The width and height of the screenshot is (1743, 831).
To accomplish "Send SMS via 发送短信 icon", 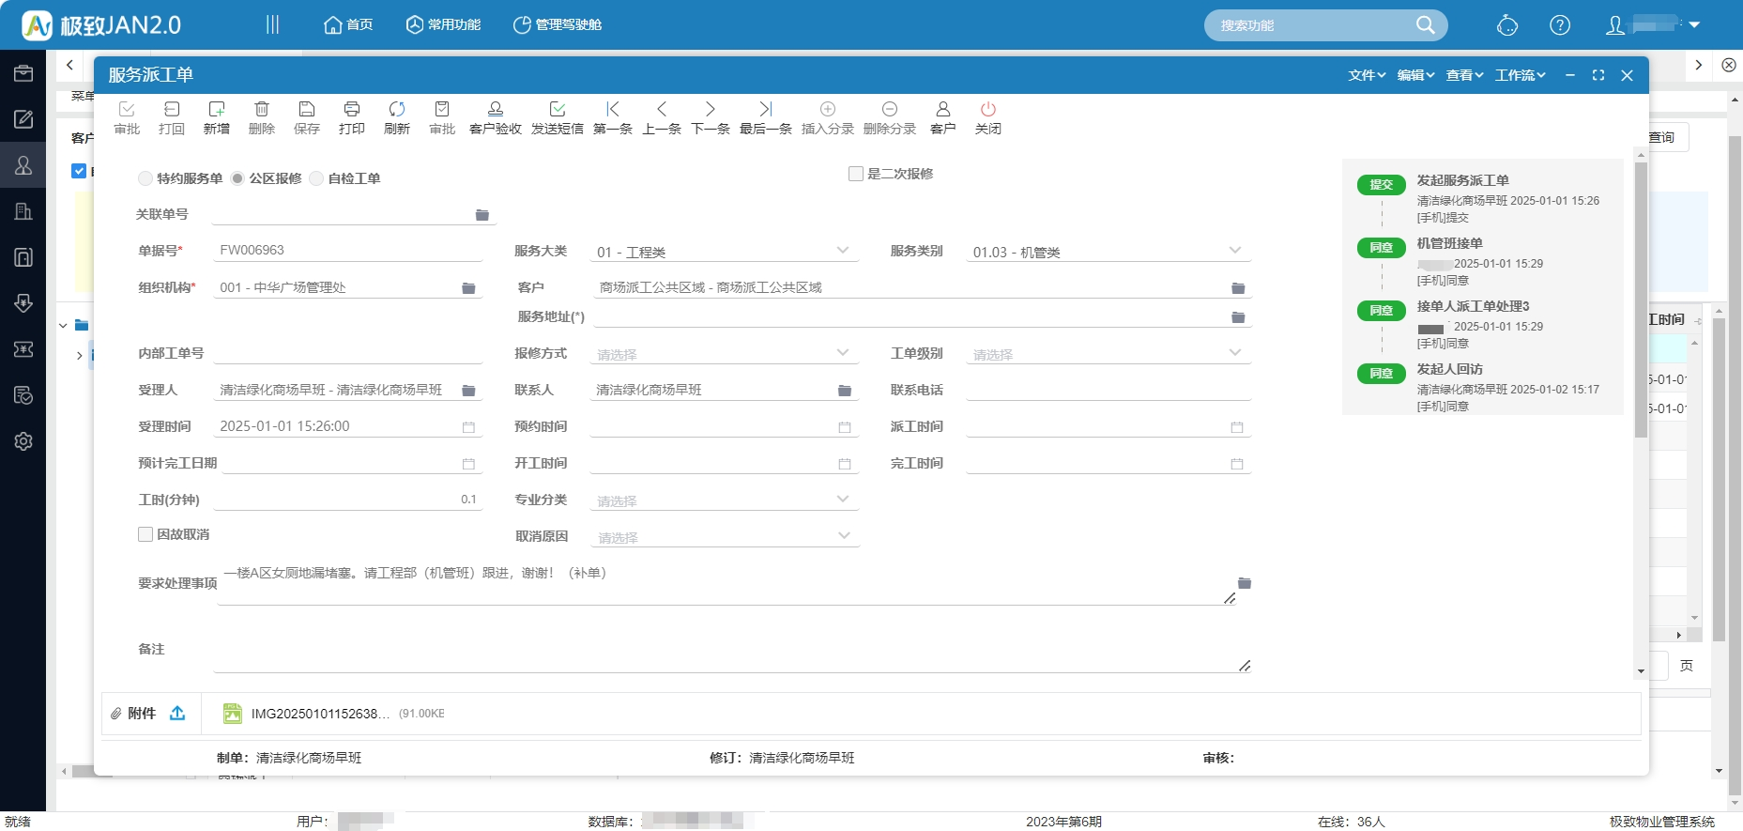I will point(557,117).
